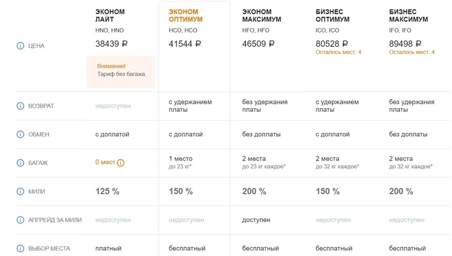The height and width of the screenshot is (256, 452).
Task: Click the info icon after '0 мест'
Action: pos(121,163)
